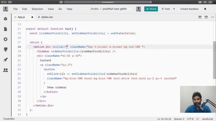
Task: Click line number 18 in gutter
Action: pos(19,47)
